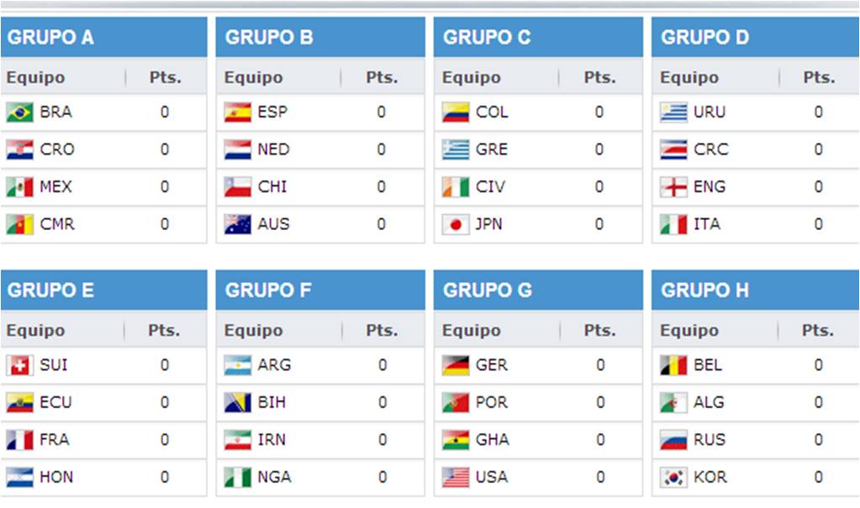
Task: Select the GRUPO F header
Action: click(320, 290)
